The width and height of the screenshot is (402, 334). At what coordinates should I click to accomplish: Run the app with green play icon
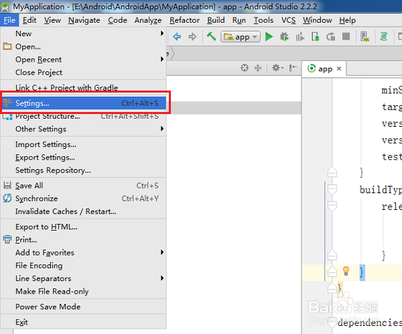click(269, 37)
